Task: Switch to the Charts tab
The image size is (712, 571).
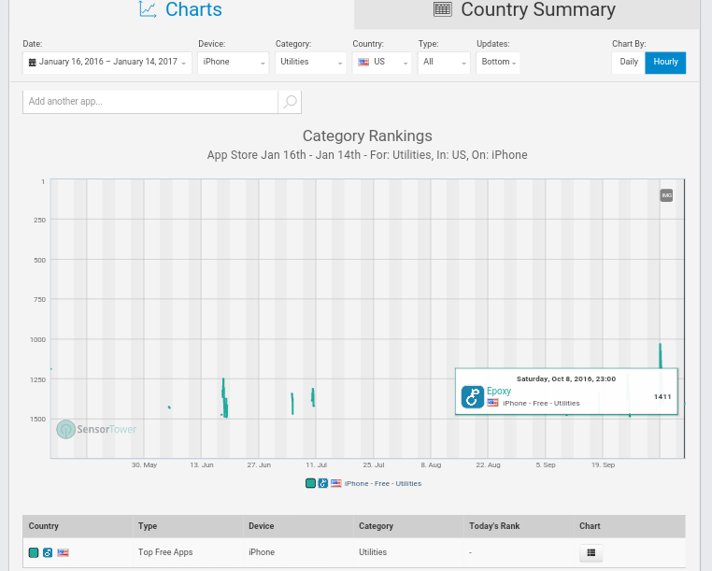Action: tap(180, 11)
